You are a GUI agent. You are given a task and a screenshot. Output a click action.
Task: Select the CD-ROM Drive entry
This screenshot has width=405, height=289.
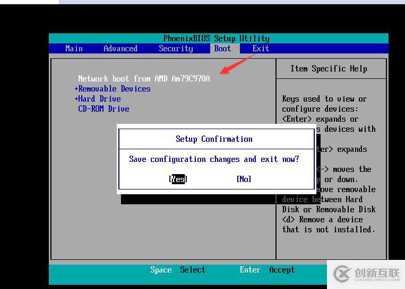tap(104, 109)
